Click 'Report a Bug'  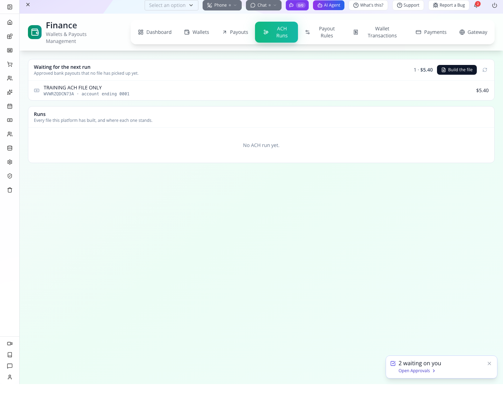[449, 5]
